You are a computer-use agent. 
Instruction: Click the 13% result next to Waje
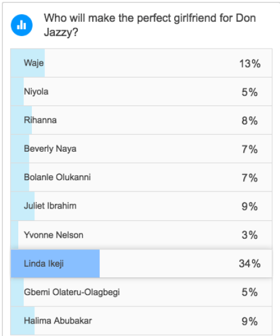250,63
